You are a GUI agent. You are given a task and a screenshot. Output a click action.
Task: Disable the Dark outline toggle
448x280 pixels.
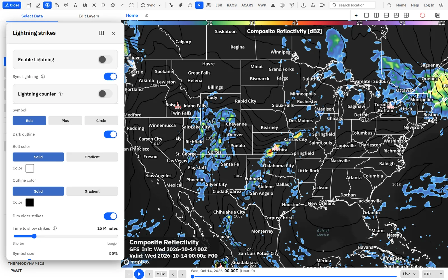[110, 134]
